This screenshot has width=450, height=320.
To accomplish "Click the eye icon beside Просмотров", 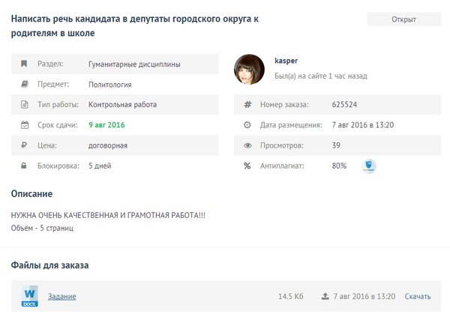I will [x=247, y=145].
